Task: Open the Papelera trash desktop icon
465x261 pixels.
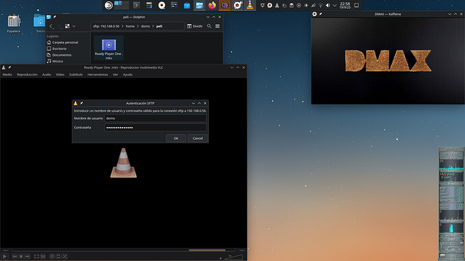Action: [x=13, y=24]
